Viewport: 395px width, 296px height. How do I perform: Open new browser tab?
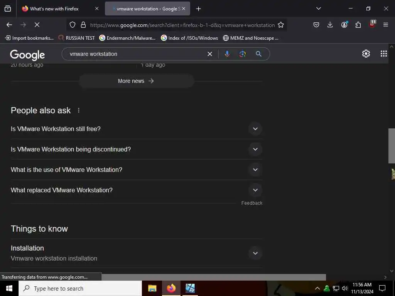pyautogui.click(x=199, y=9)
